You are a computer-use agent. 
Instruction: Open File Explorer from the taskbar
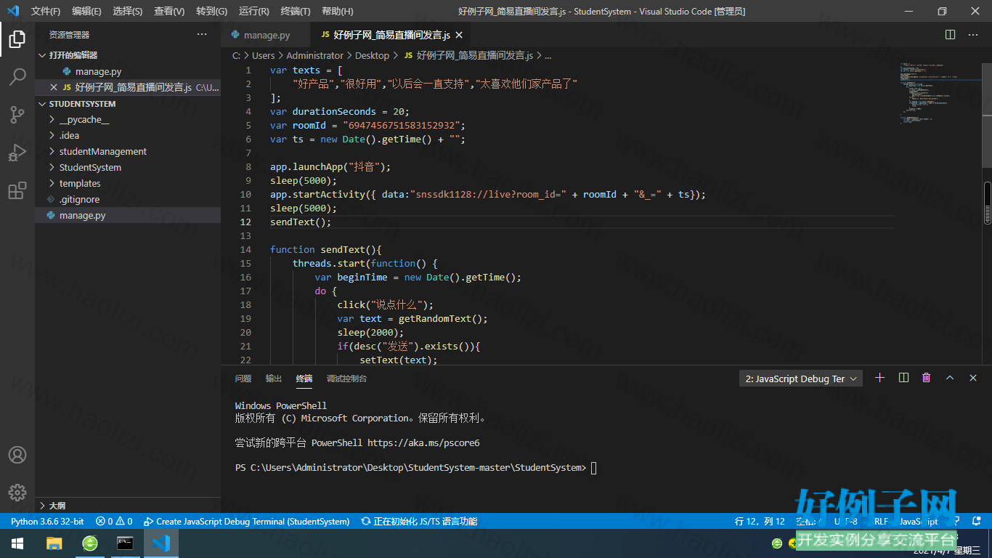(54, 543)
